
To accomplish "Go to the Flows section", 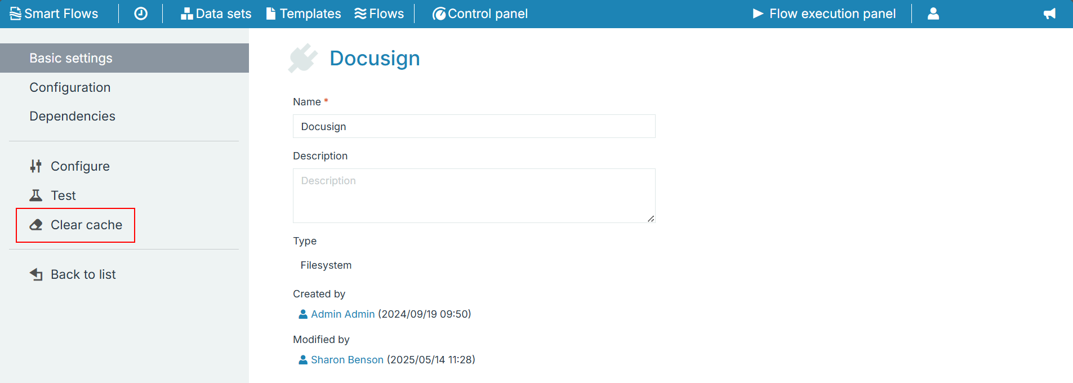I will pos(379,14).
